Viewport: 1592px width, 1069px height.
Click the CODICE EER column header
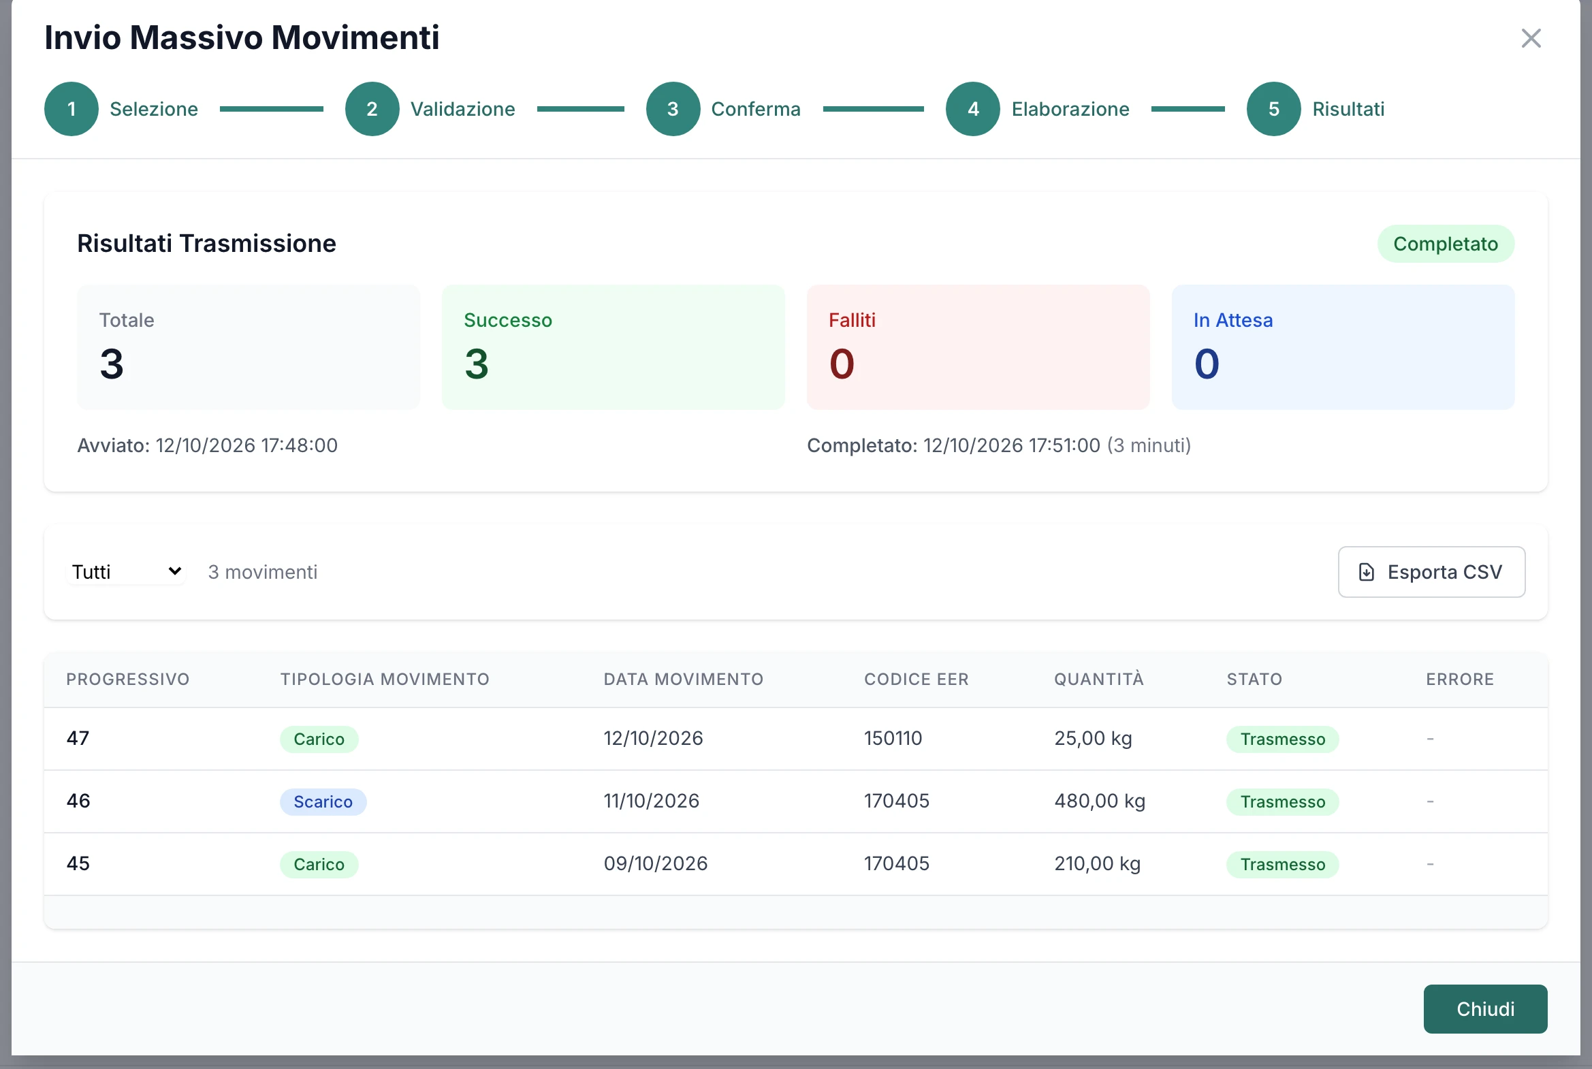tap(917, 679)
